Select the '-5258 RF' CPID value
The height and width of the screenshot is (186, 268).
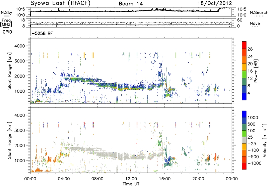[42, 33]
